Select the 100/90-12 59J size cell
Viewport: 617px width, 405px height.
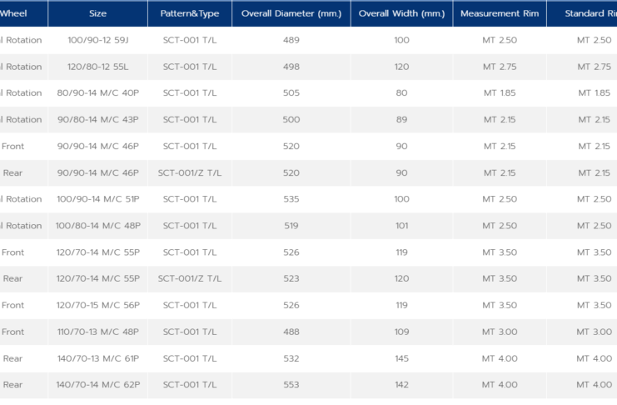click(x=97, y=40)
